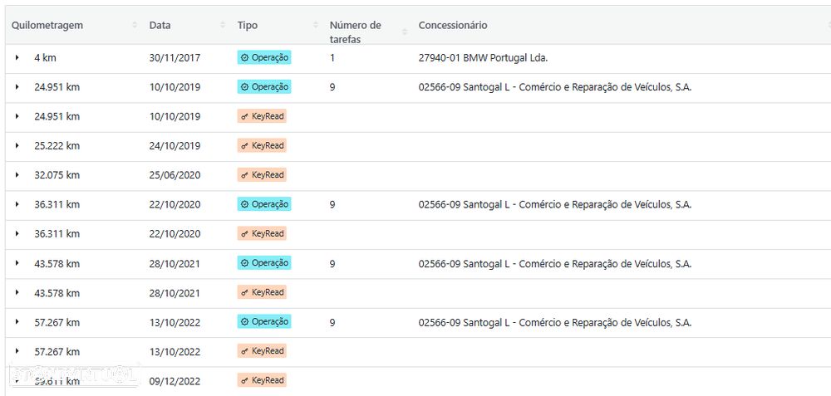Expand the 57.267 km Operação row

pos(17,322)
